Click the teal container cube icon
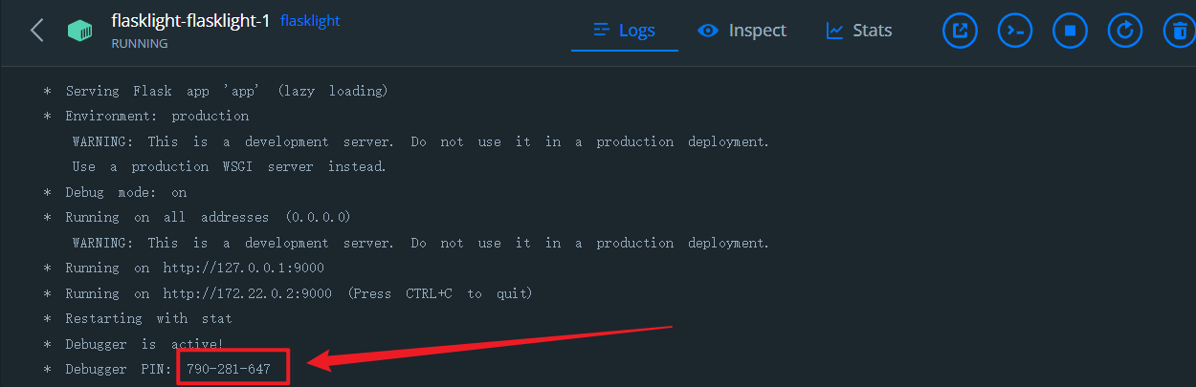1196x387 pixels. point(80,31)
